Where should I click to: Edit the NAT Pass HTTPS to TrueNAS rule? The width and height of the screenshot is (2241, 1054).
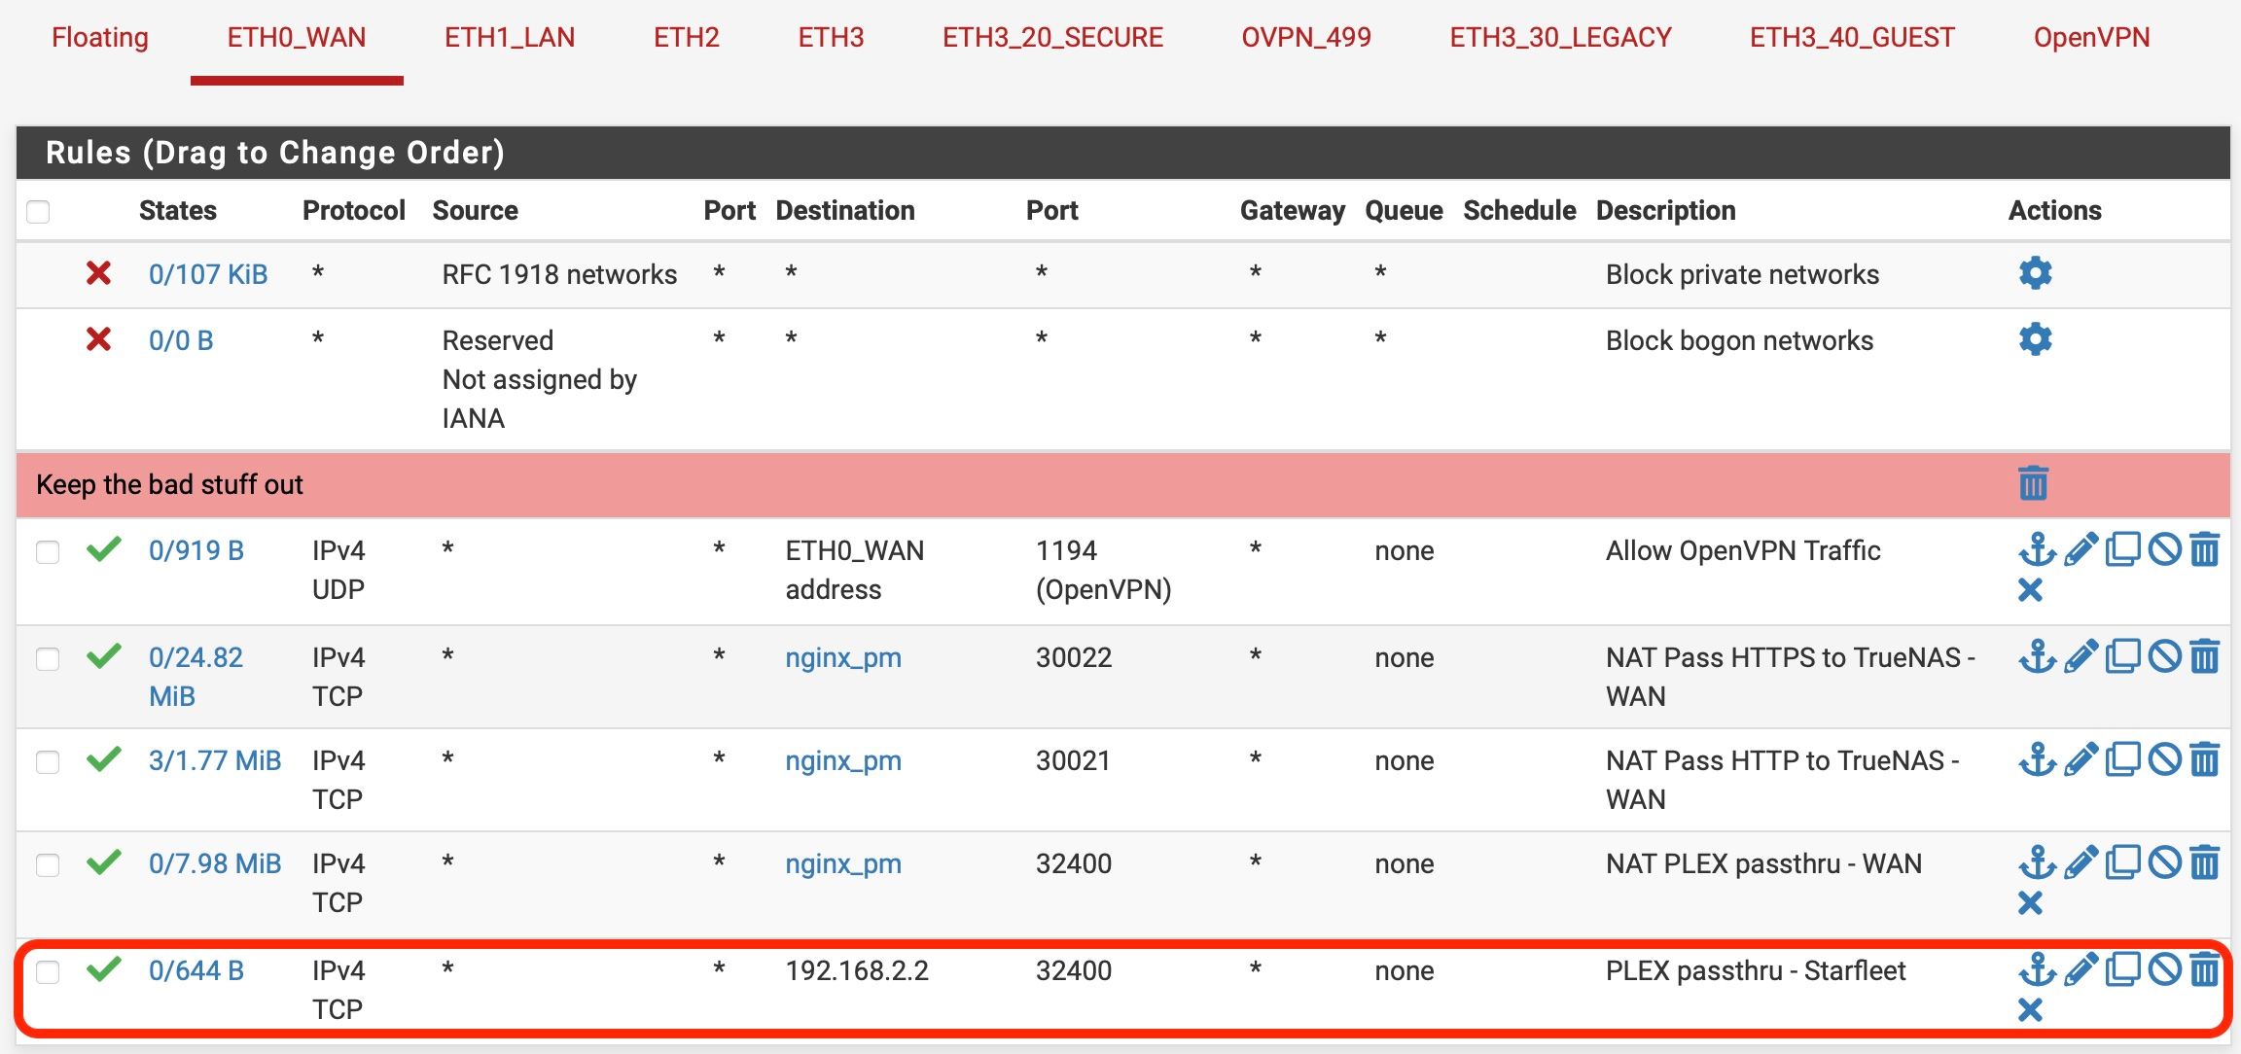(x=2080, y=657)
